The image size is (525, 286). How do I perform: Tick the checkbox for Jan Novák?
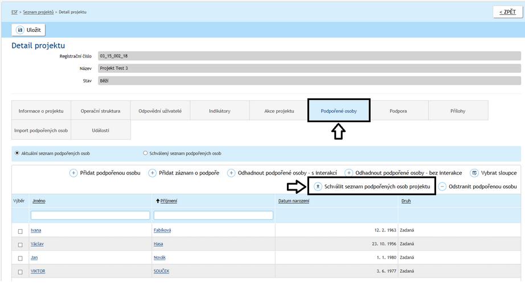coord(20,258)
